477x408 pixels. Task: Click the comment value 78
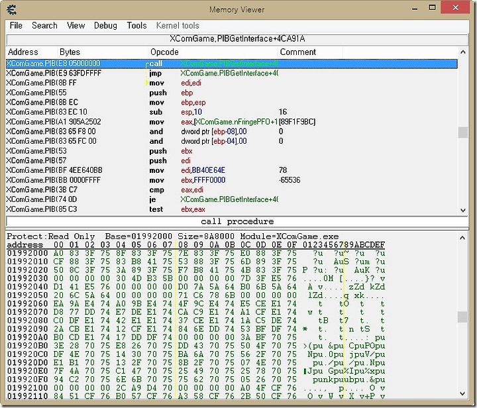coord(283,171)
